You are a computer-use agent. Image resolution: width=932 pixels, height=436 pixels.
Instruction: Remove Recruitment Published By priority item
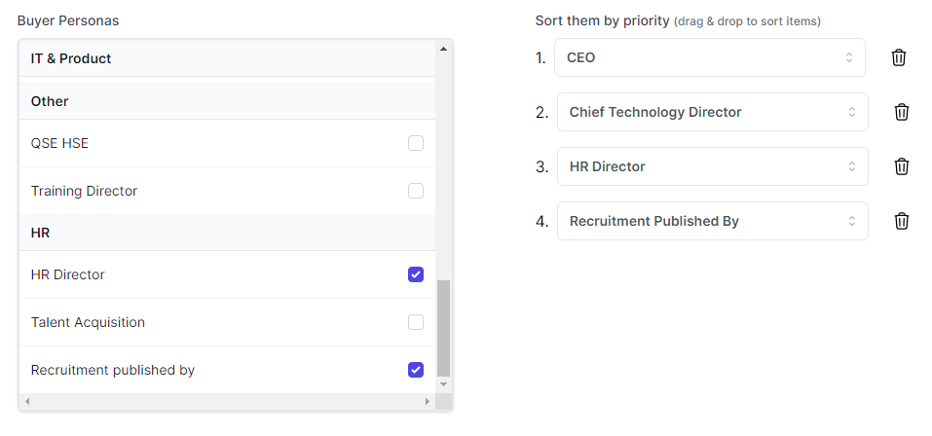click(902, 221)
